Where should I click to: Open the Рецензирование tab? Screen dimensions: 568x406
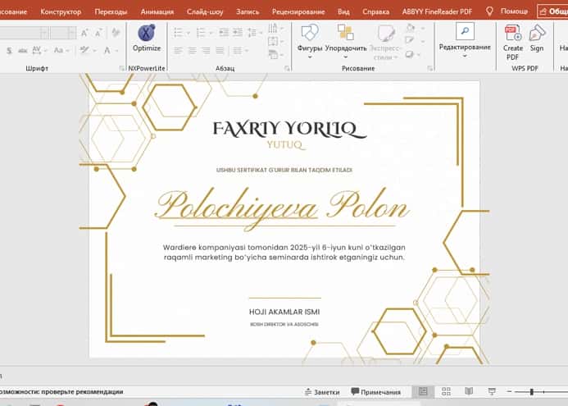(298, 11)
